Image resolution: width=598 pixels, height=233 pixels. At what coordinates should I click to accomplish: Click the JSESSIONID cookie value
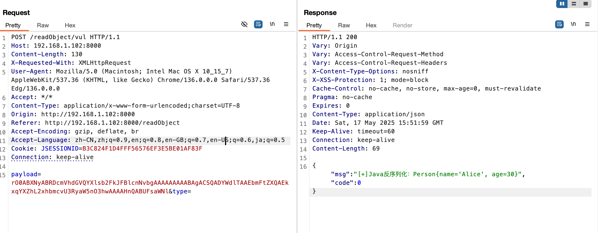pyautogui.click(x=142, y=148)
